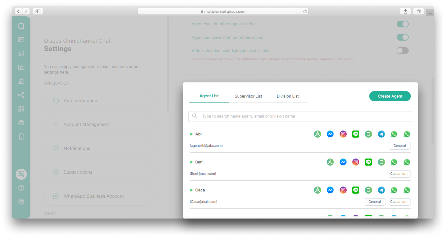Image resolution: width=446 pixels, height=237 pixels.
Task: Focus the agent search input field
Action: pos(300,116)
